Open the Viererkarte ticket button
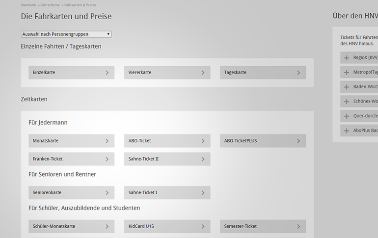This screenshot has width=378, height=238. 167,73
